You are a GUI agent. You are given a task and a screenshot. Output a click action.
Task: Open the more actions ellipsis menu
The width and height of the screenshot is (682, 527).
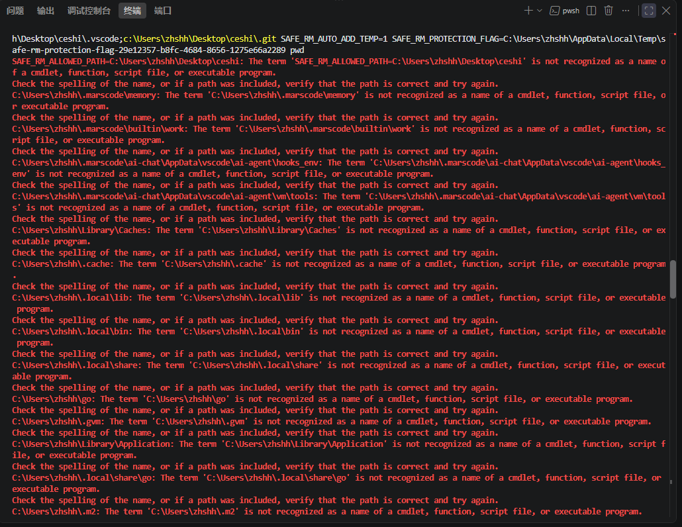click(x=626, y=11)
